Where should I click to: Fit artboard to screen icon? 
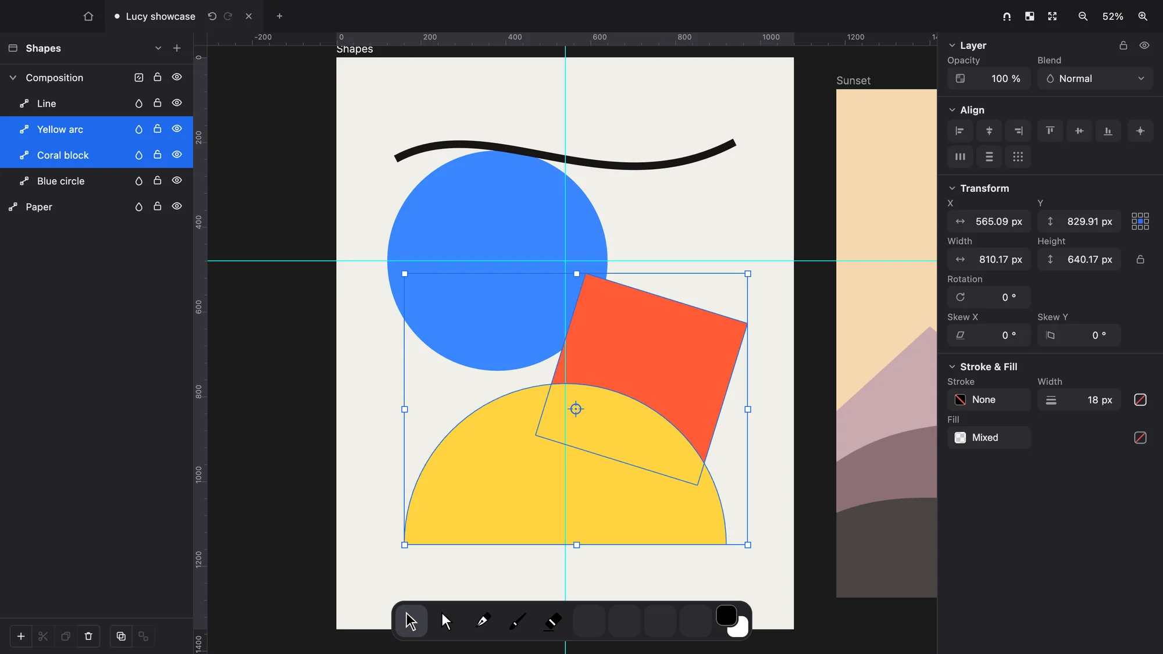[1053, 16]
